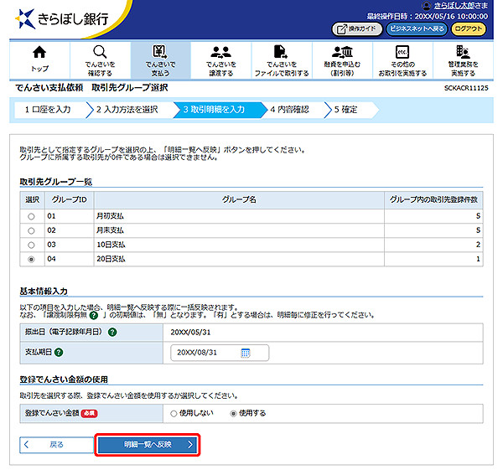Open 管理業務を実施する icon
The image size is (503, 475).
463,53
